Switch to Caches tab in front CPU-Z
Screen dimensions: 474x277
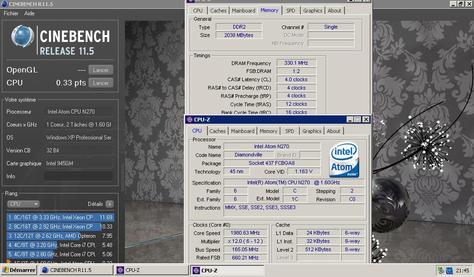[x=218, y=131]
